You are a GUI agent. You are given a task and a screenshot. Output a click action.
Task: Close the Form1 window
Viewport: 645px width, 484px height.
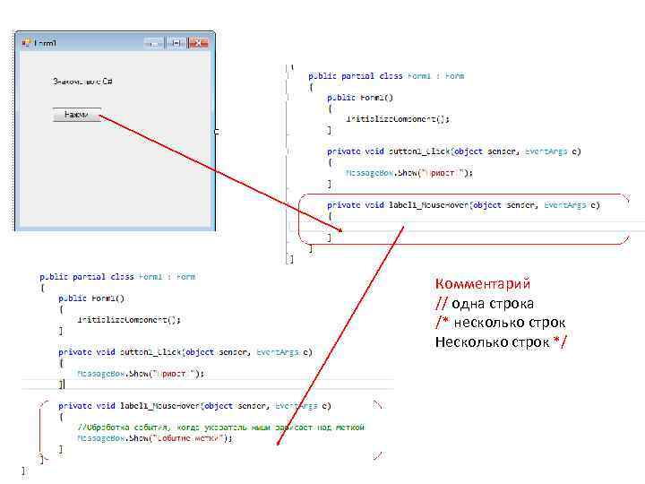point(198,43)
